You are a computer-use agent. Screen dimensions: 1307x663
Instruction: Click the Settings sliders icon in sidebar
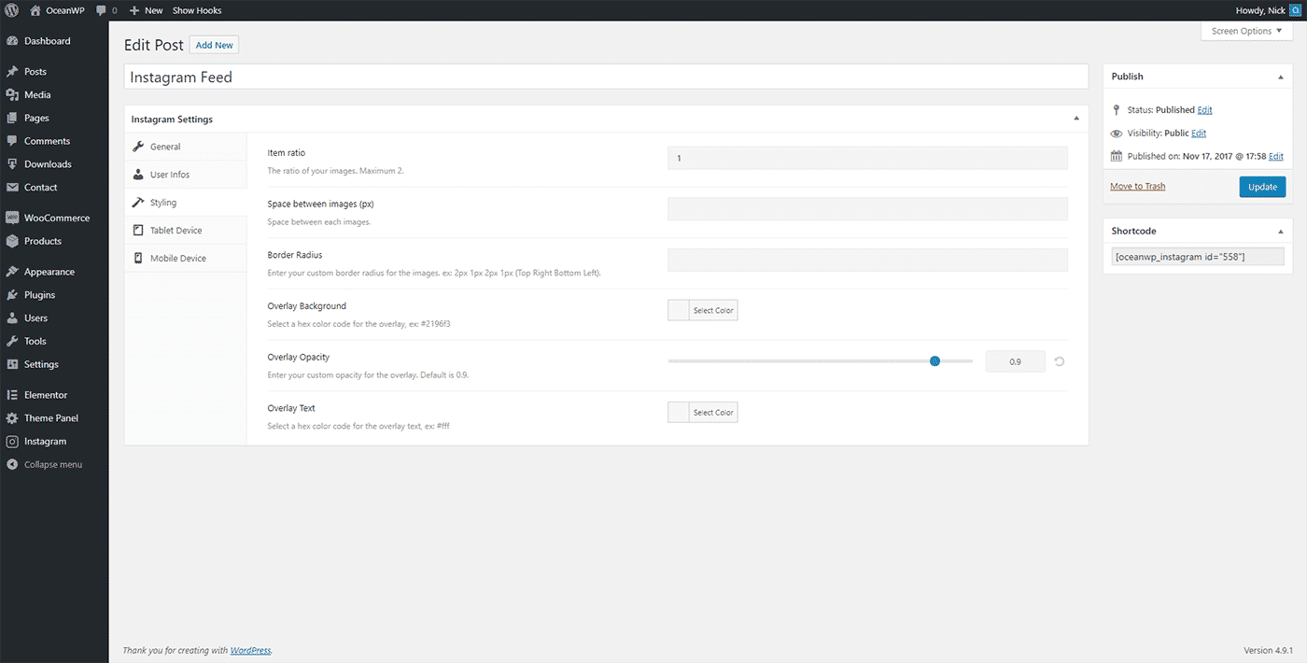(x=12, y=364)
